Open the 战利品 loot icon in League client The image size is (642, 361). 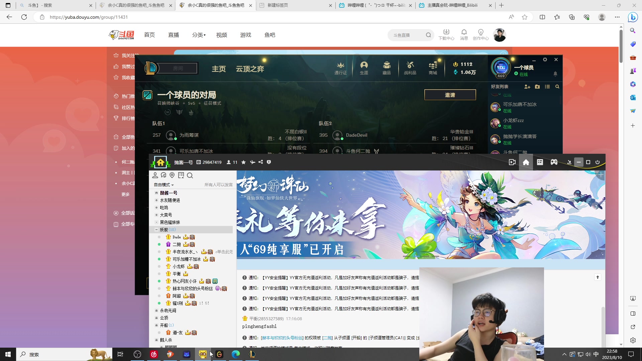(410, 68)
